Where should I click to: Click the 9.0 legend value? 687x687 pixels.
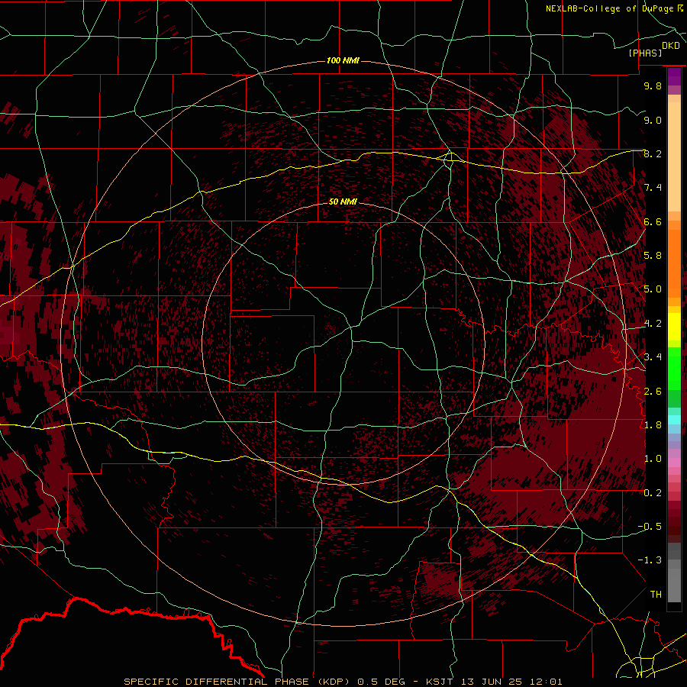653,120
